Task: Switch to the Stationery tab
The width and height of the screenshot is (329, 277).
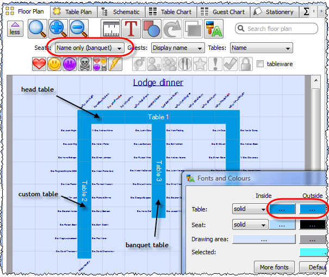Action: coord(275,12)
